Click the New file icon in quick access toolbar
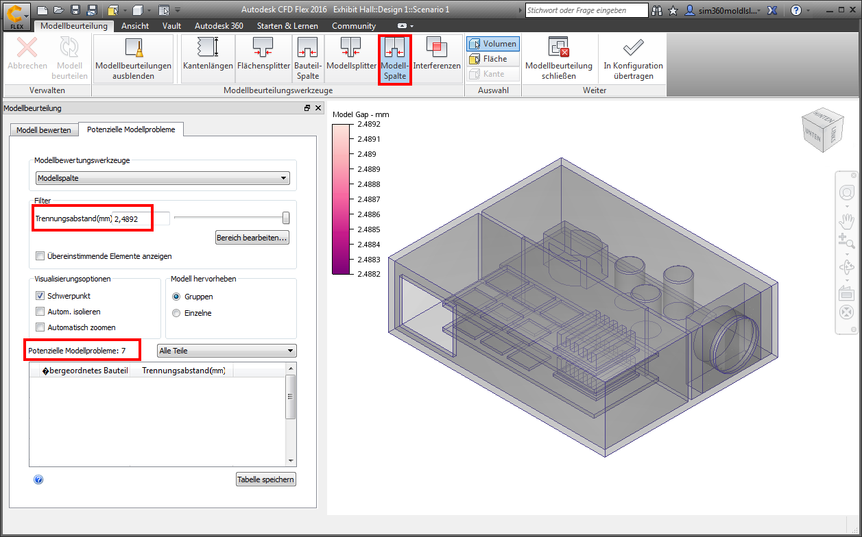This screenshot has width=862, height=537. tap(43, 10)
